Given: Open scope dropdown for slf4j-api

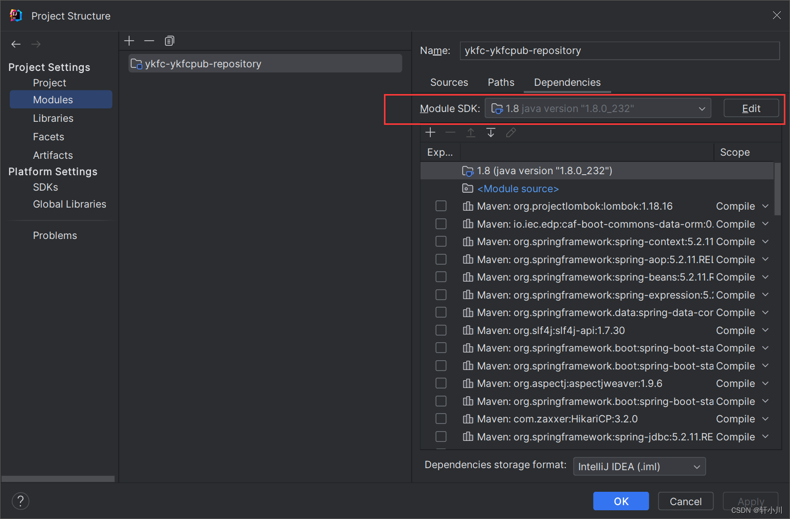Looking at the screenshot, I should [765, 330].
